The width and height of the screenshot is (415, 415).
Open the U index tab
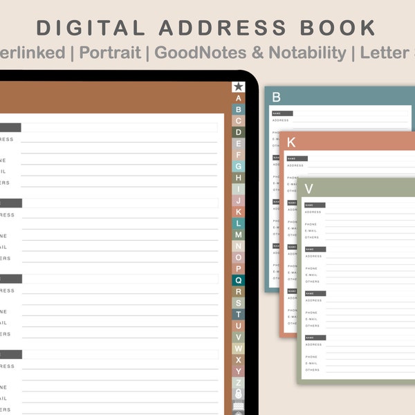[238, 326]
